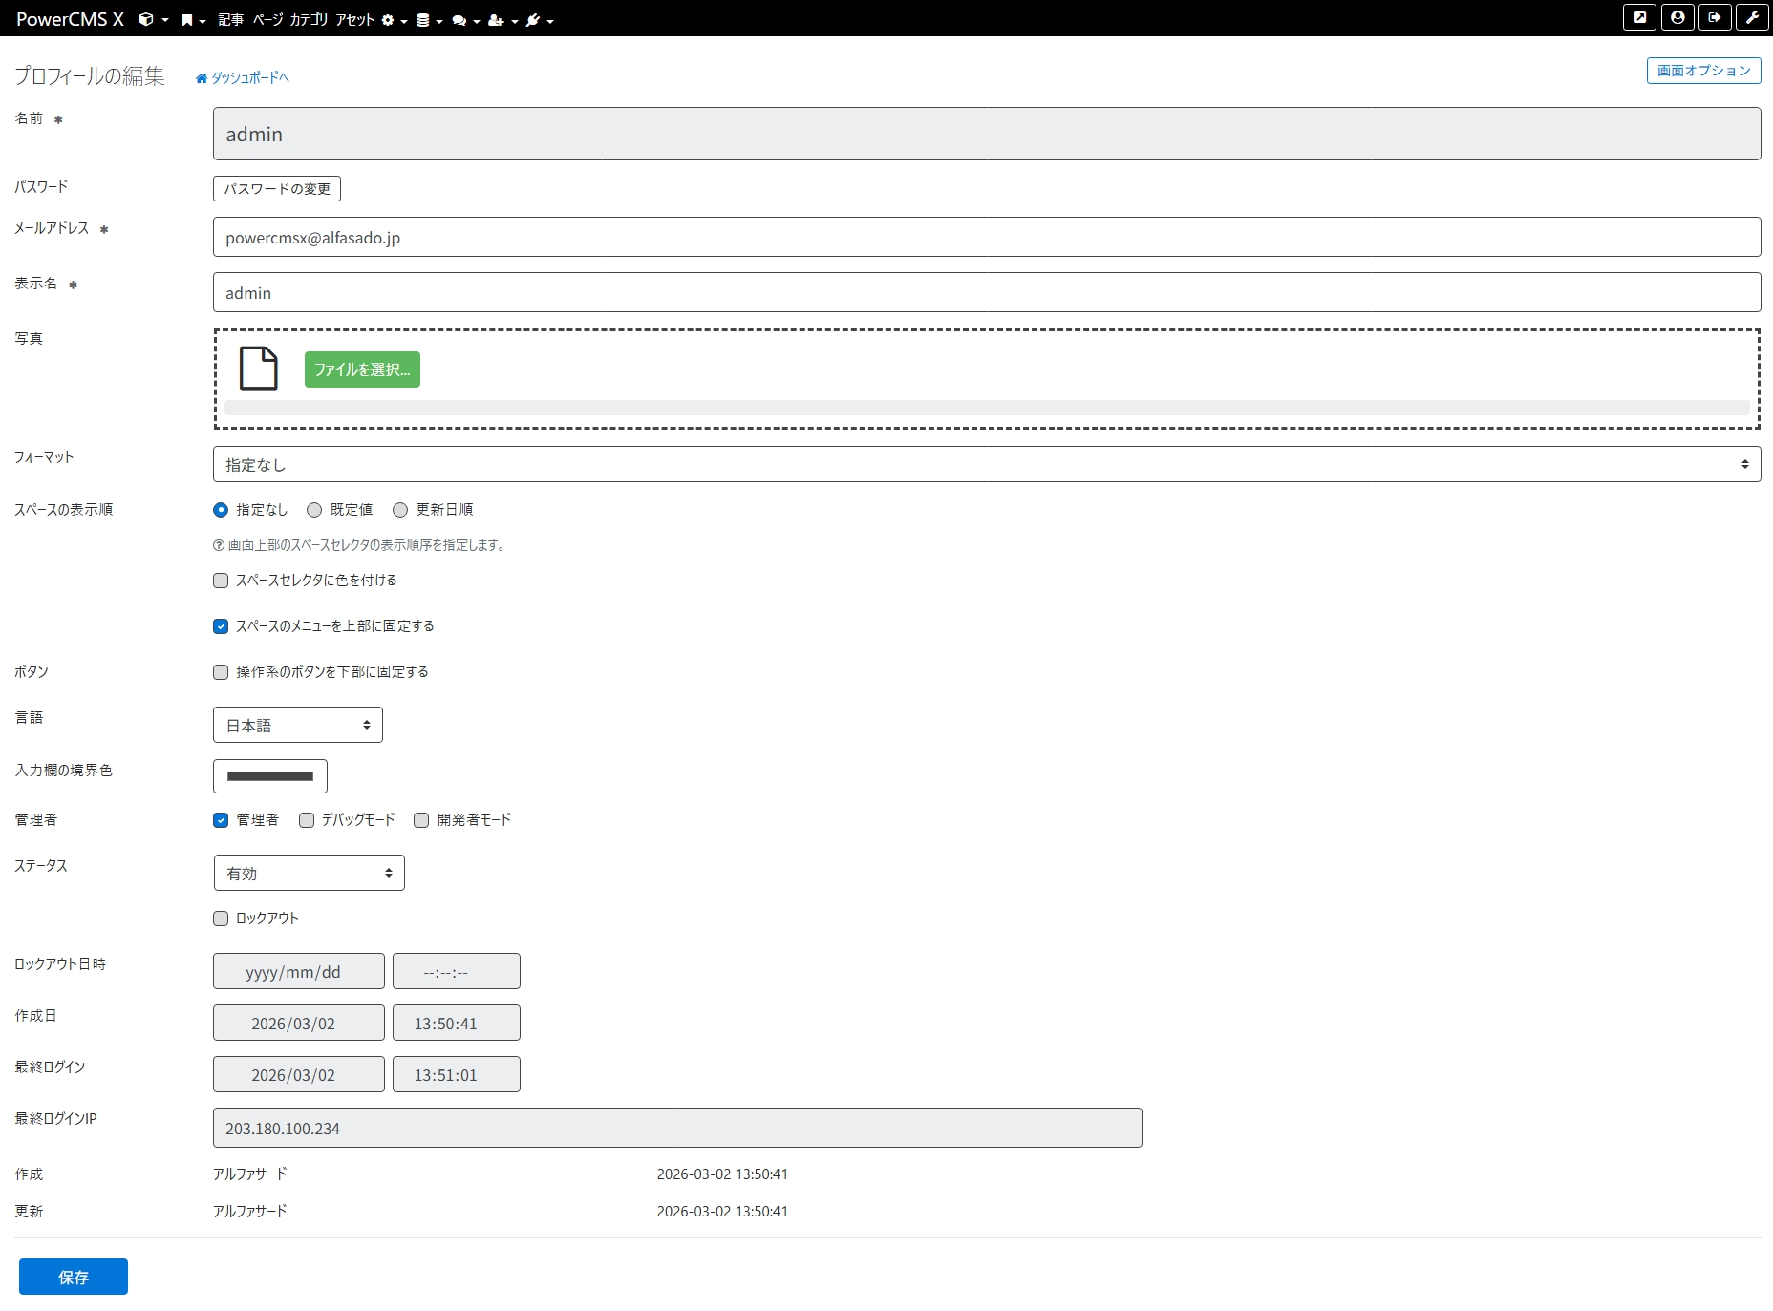1773x1311 pixels.
Task: Open the wrench tools icon
Action: pyautogui.click(x=1752, y=17)
